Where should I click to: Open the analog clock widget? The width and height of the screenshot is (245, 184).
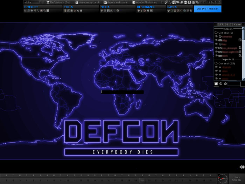(222, 178)
